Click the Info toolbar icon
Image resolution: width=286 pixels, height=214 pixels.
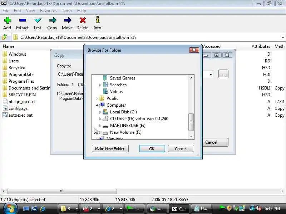tap(98, 20)
